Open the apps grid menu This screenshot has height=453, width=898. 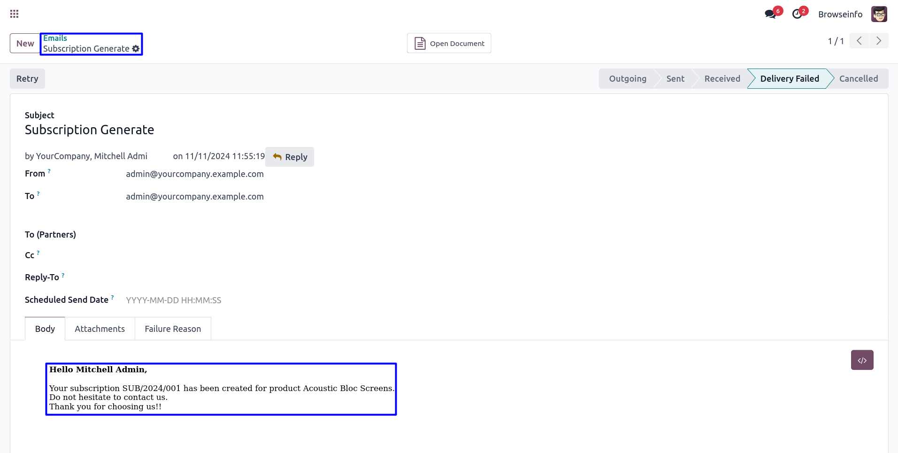coord(14,14)
